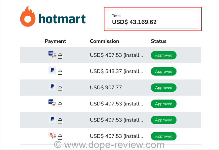This screenshot has height=150, width=219.
Task: Click the Approved badge in the last row
Action: coord(163,136)
